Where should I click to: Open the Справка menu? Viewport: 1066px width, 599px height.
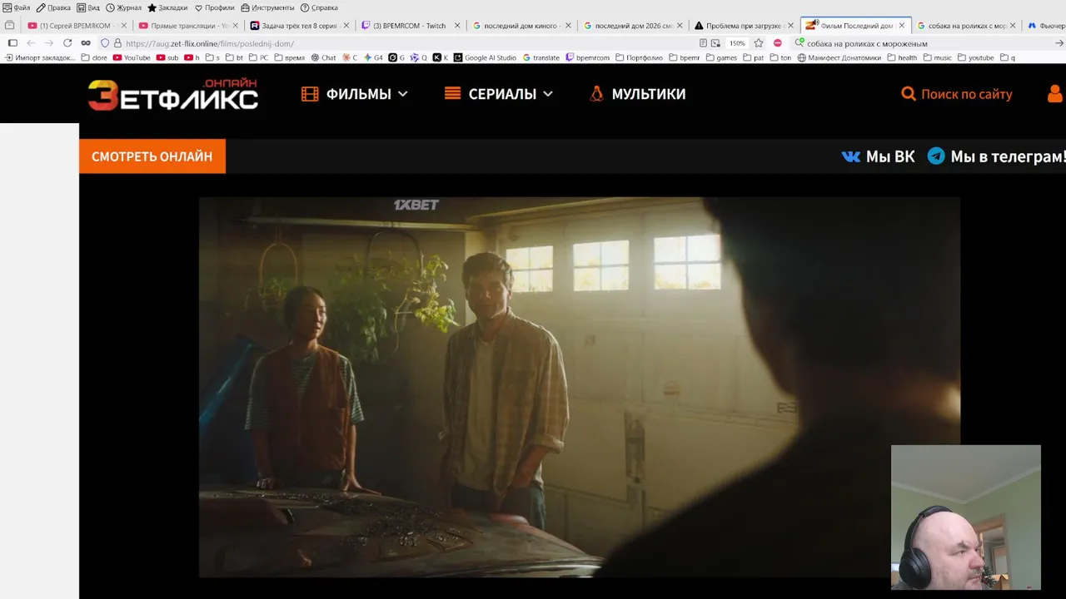319,7
